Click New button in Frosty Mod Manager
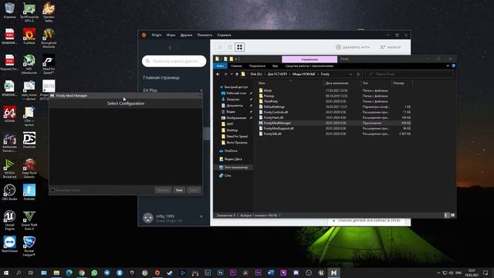Screen dimensions: 494x278 (179, 190)
